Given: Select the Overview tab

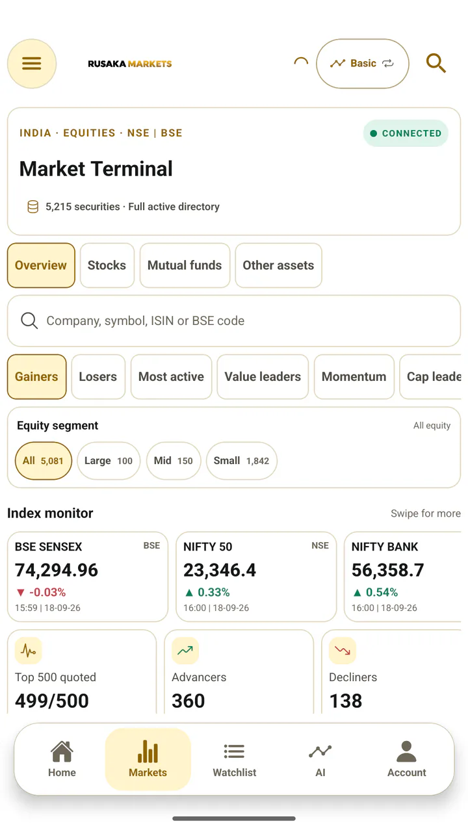Looking at the screenshot, I should click(41, 265).
